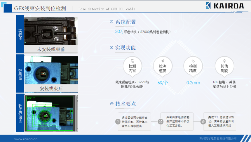Click the rocket icon above 检测速度
This screenshot has width=251, height=142.
(163, 61)
